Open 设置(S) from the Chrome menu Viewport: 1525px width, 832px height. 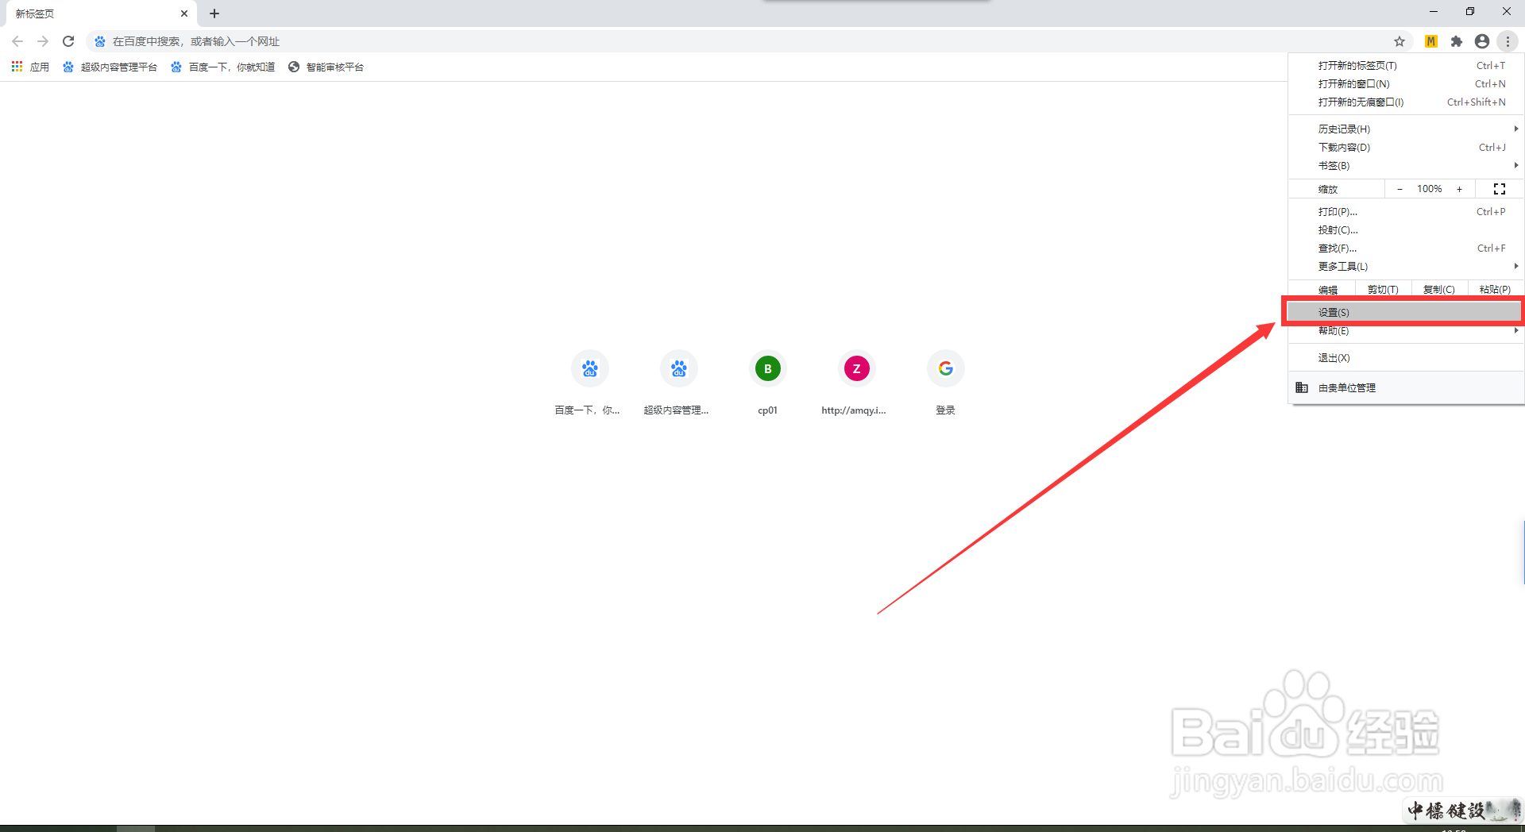click(1403, 312)
